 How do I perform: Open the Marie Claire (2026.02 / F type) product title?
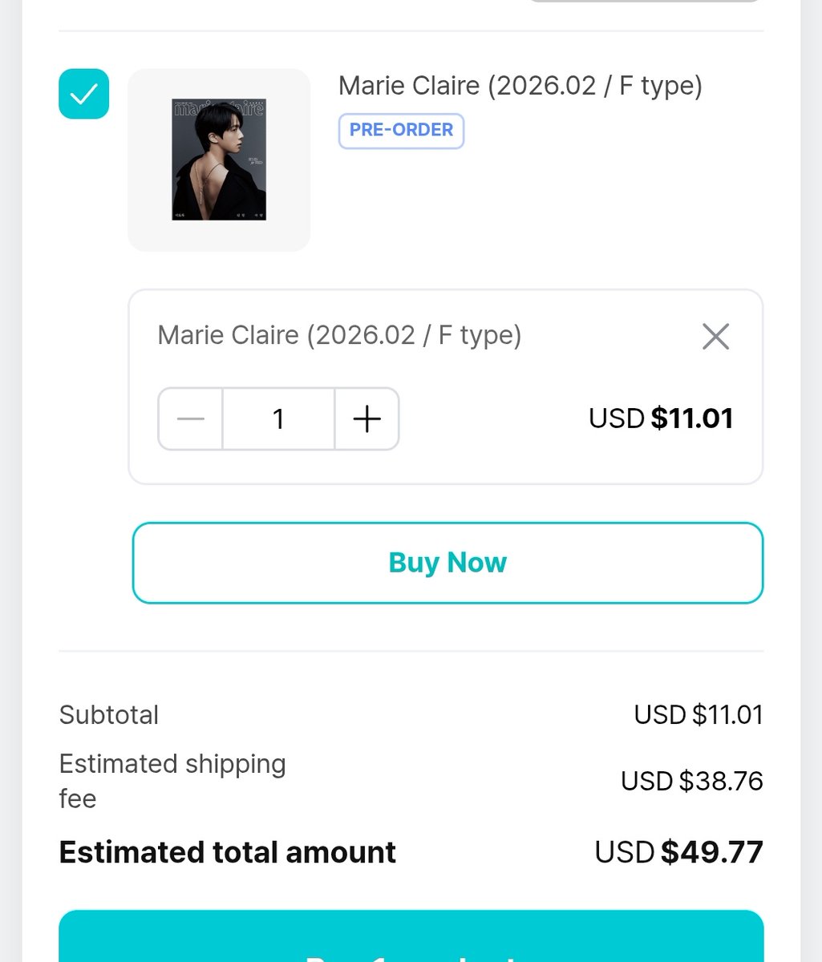click(x=520, y=85)
